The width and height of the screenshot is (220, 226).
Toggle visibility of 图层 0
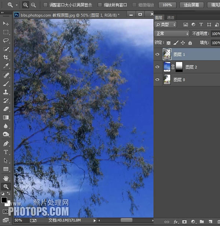157,79
